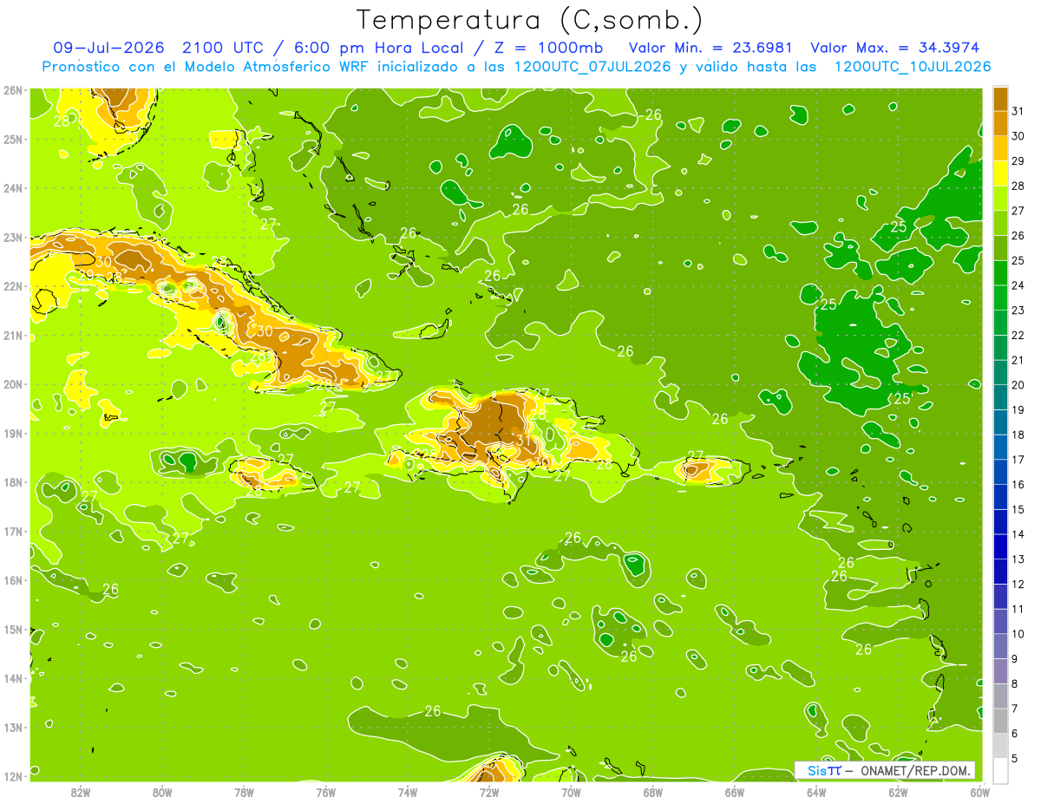Click the legend scale number 5
1041x804 pixels.
[1016, 758]
